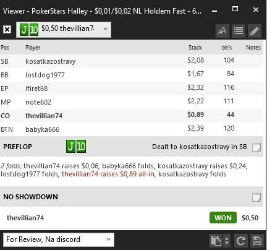
Task: Click the 120 bb's value
Action: coord(229,128)
